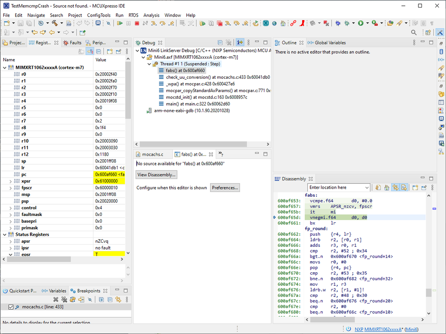Click the Restart flagged-arrow toolbar icon
Viewport: 446px width, 334px height.
point(255,23)
